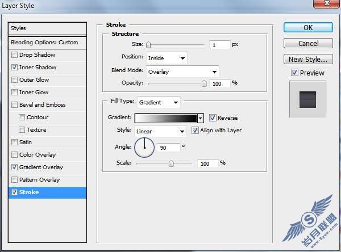Confirm with the OK button
The image size is (341, 252).
308,28
